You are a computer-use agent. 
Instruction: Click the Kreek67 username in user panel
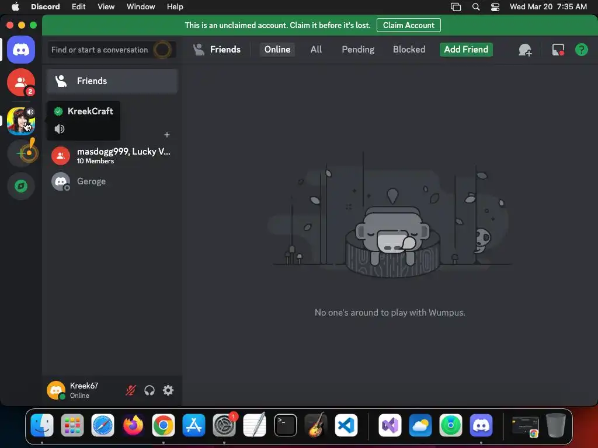84,386
